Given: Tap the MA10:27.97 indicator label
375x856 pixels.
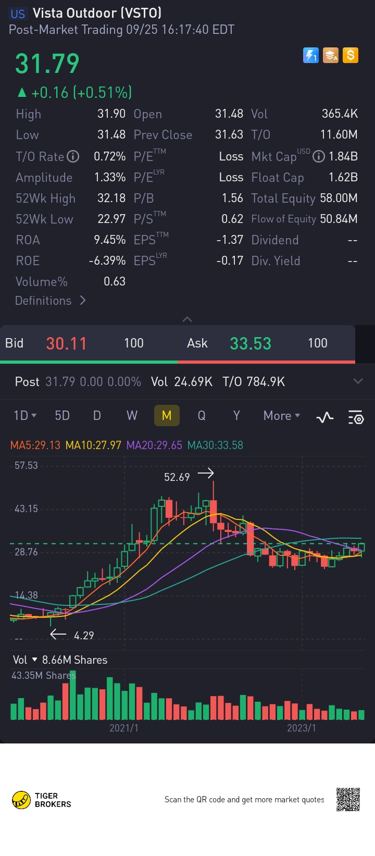Looking at the screenshot, I should point(93,445).
